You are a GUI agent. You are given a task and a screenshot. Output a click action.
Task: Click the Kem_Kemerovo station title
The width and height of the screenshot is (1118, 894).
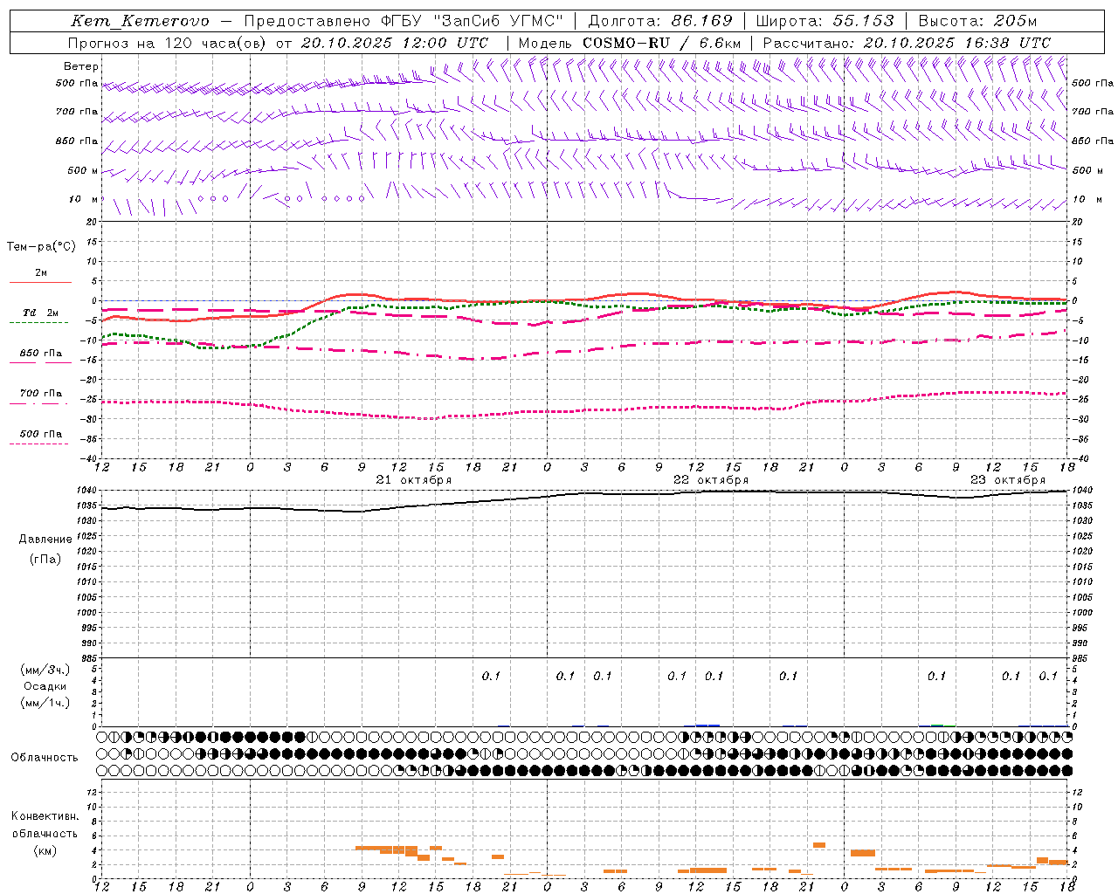pyautogui.click(x=140, y=21)
